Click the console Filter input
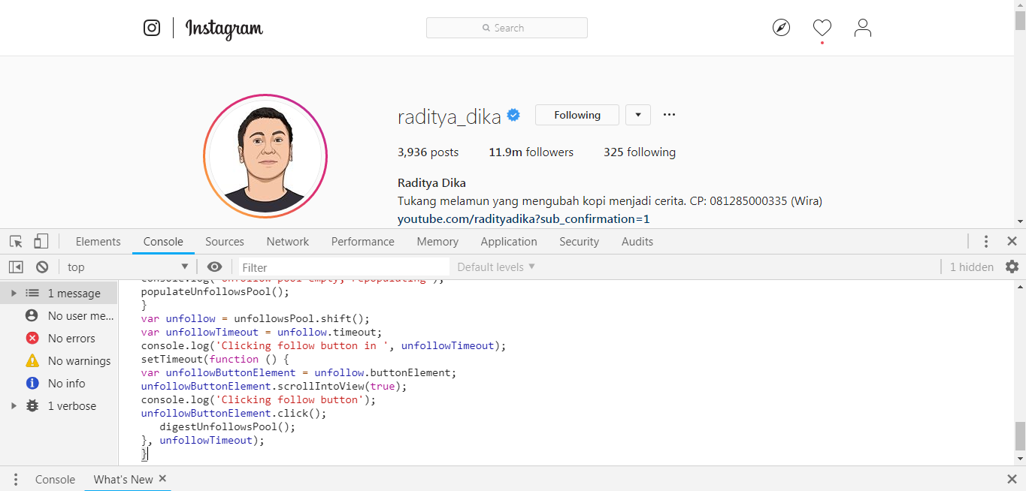 (344, 267)
